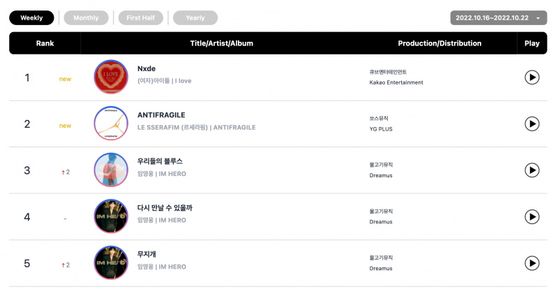Select the Weekly chart tab

[31, 18]
